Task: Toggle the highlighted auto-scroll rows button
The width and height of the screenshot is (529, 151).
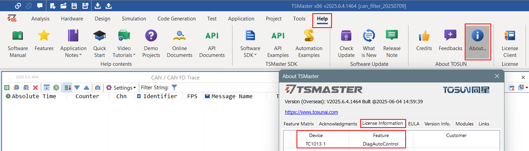Action: [67, 88]
